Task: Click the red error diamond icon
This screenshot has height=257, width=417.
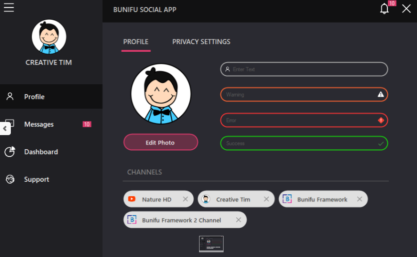Action: click(x=381, y=120)
